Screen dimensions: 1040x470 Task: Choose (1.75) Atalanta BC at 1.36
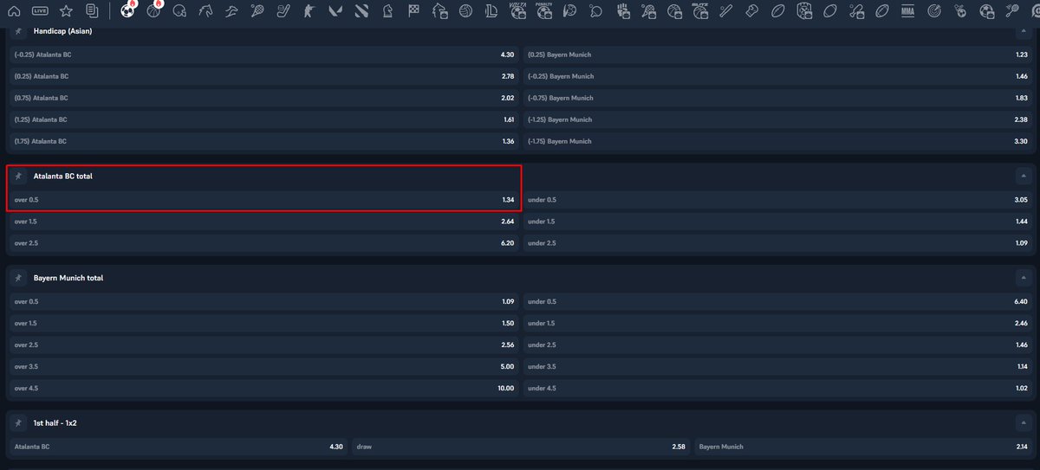pyautogui.click(x=263, y=141)
